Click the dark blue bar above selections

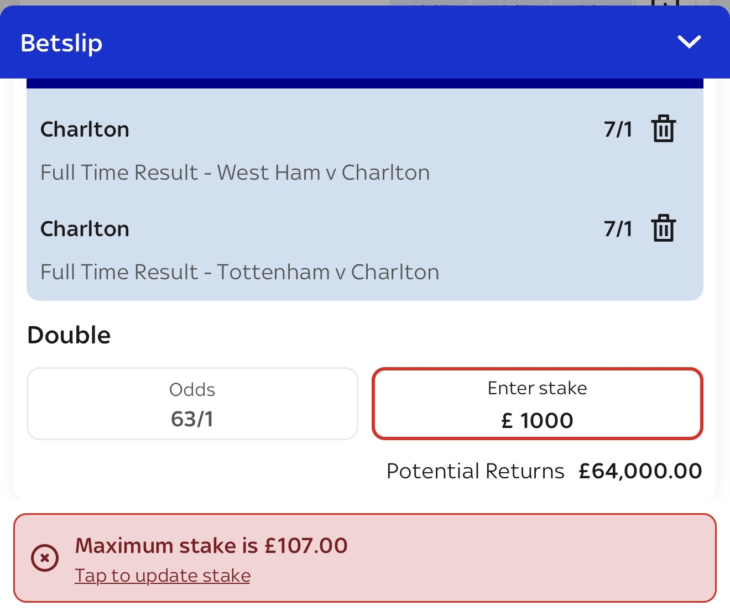click(365, 83)
